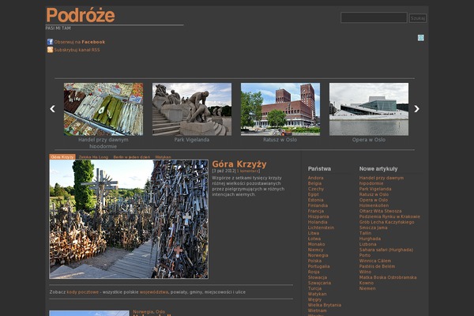Switch to the Zeleka Ha Long tab

point(94,157)
